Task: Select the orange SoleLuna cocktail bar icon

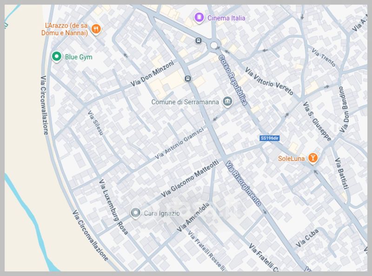Action: (x=314, y=158)
